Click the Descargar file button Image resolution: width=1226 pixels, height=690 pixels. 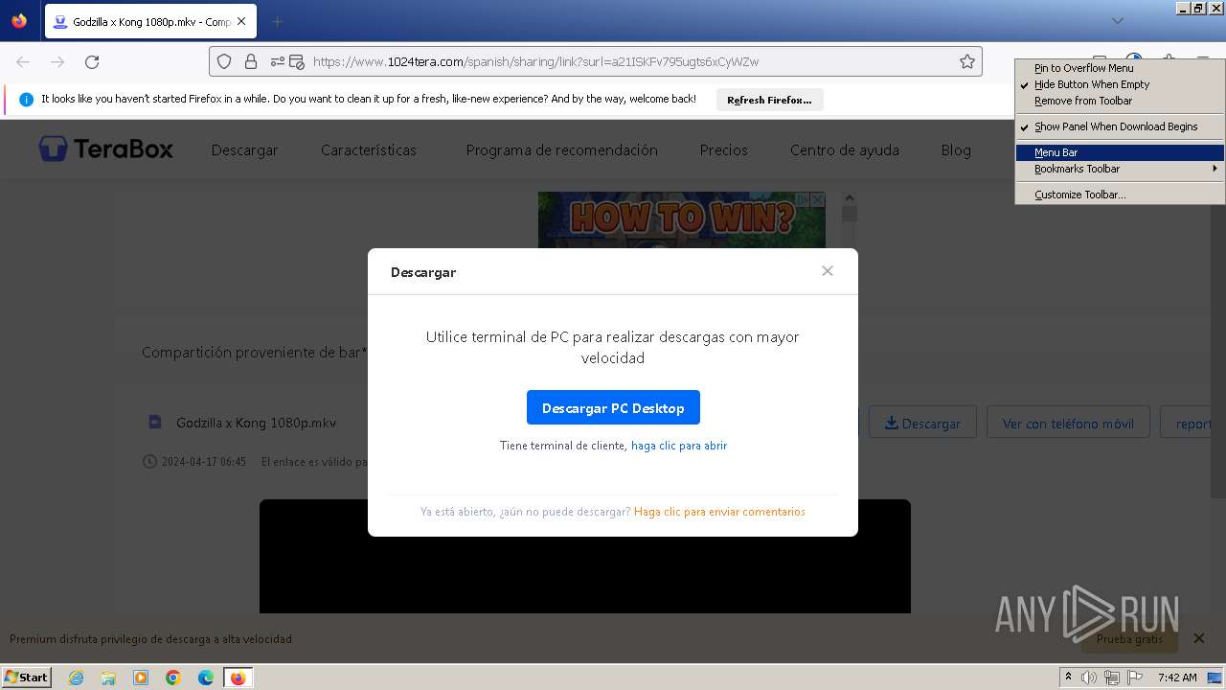coord(921,423)
